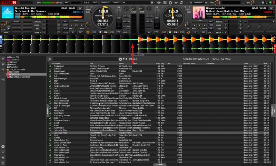This screenshot has height=166, width=276.
Task: Click the SANDBOX button
Action: 106,3
